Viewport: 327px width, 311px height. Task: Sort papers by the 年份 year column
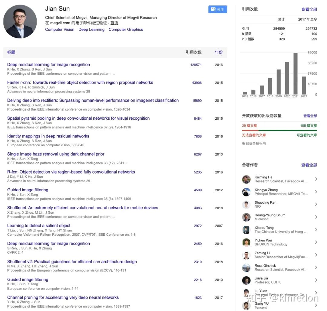[219, 52]
